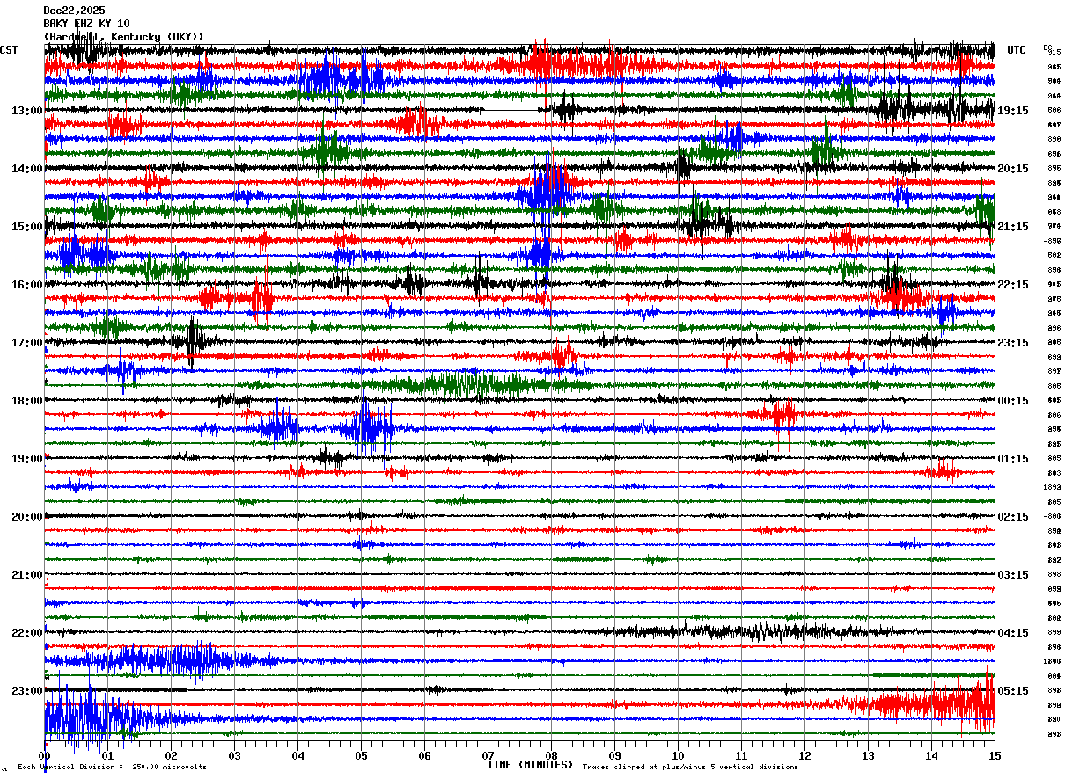Click the 21:00 CST time label
The image size is (1065, 779).
coord(26,575)
